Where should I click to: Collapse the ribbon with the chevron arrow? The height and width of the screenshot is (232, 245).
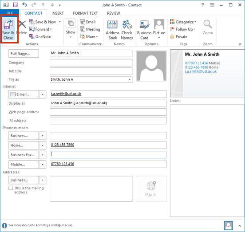pyautogui.click(x=240, y=44)
